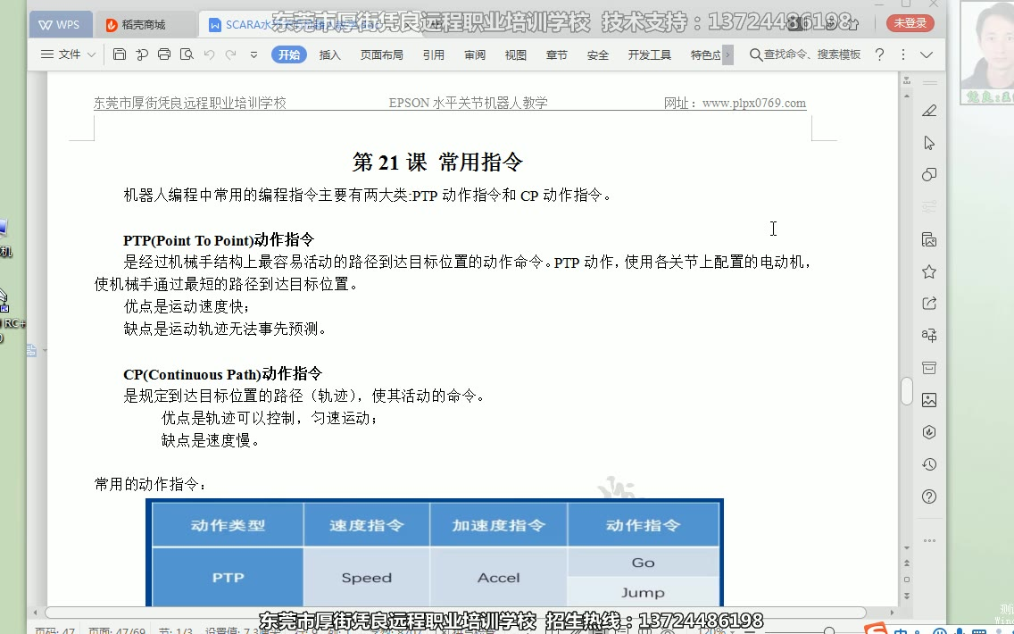Click the star favorites icon in sidebar

(929, 271)
